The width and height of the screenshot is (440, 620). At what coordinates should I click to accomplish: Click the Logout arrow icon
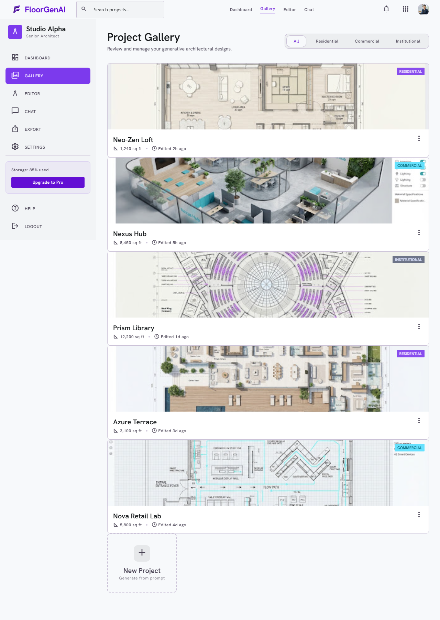click(15, 226)
